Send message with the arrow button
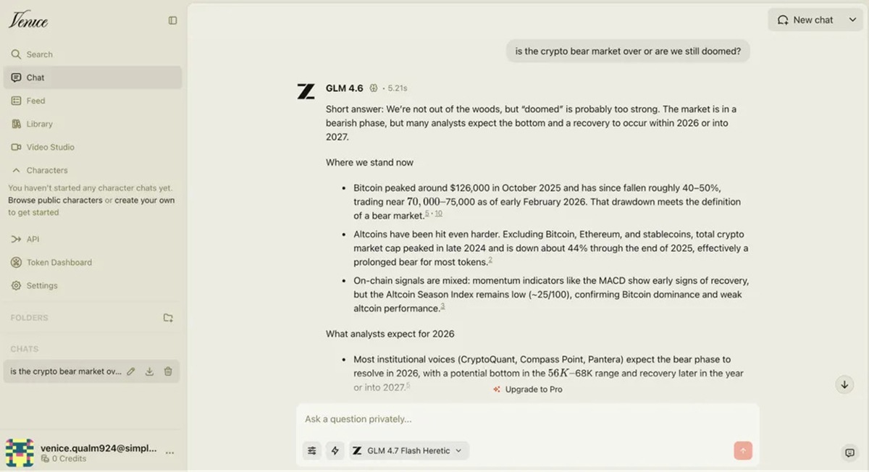 pyautogui.click(x=743, y=450)
